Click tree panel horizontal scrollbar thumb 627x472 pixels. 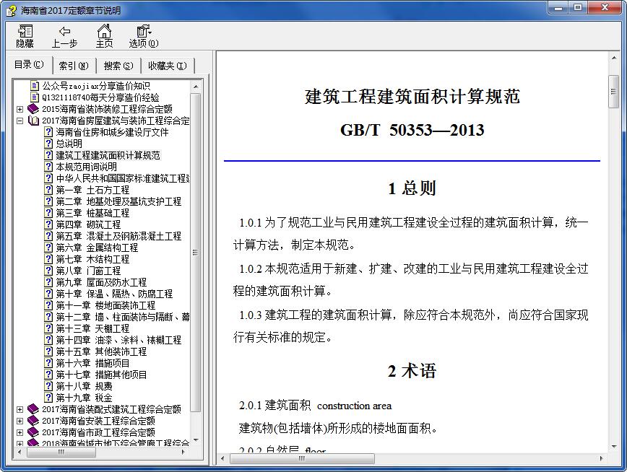click(61, 452)
